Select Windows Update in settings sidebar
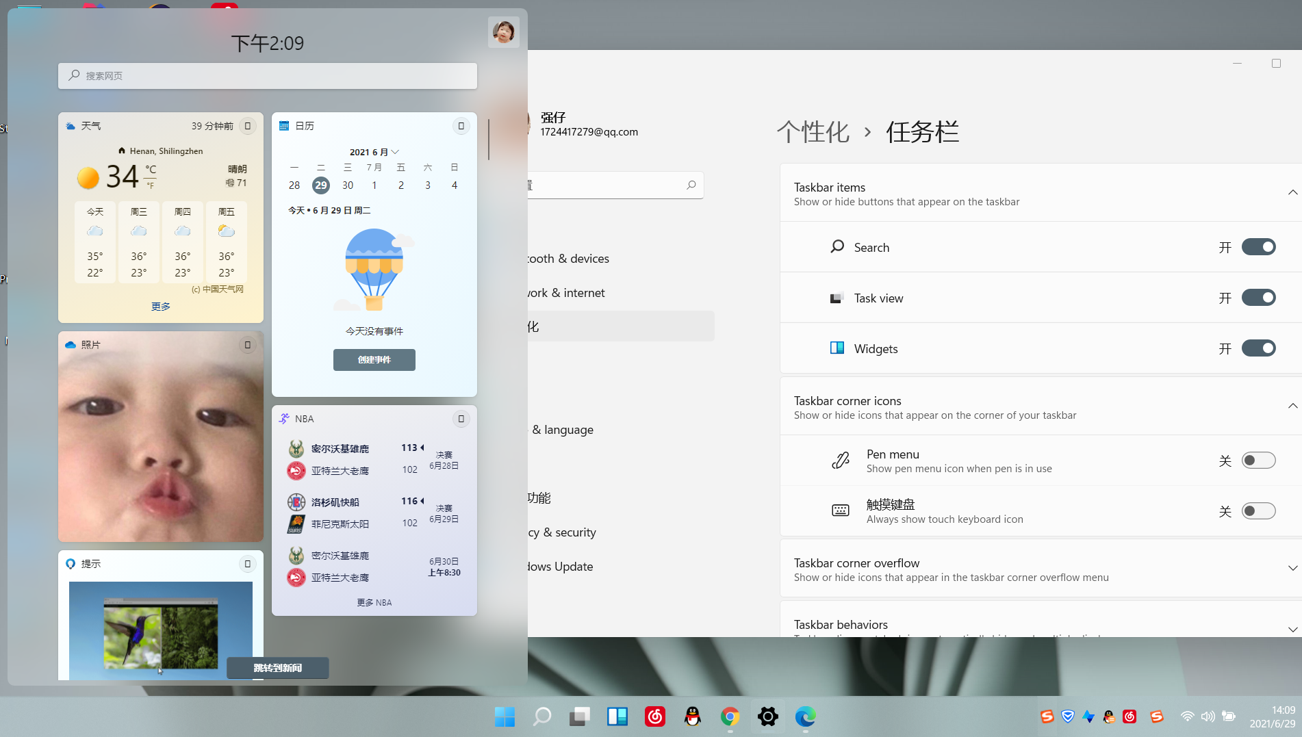Screen dimensions: 1302x737 coord(561,567)
